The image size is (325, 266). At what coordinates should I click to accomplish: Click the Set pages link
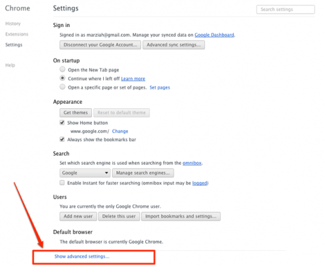point(160,87)
